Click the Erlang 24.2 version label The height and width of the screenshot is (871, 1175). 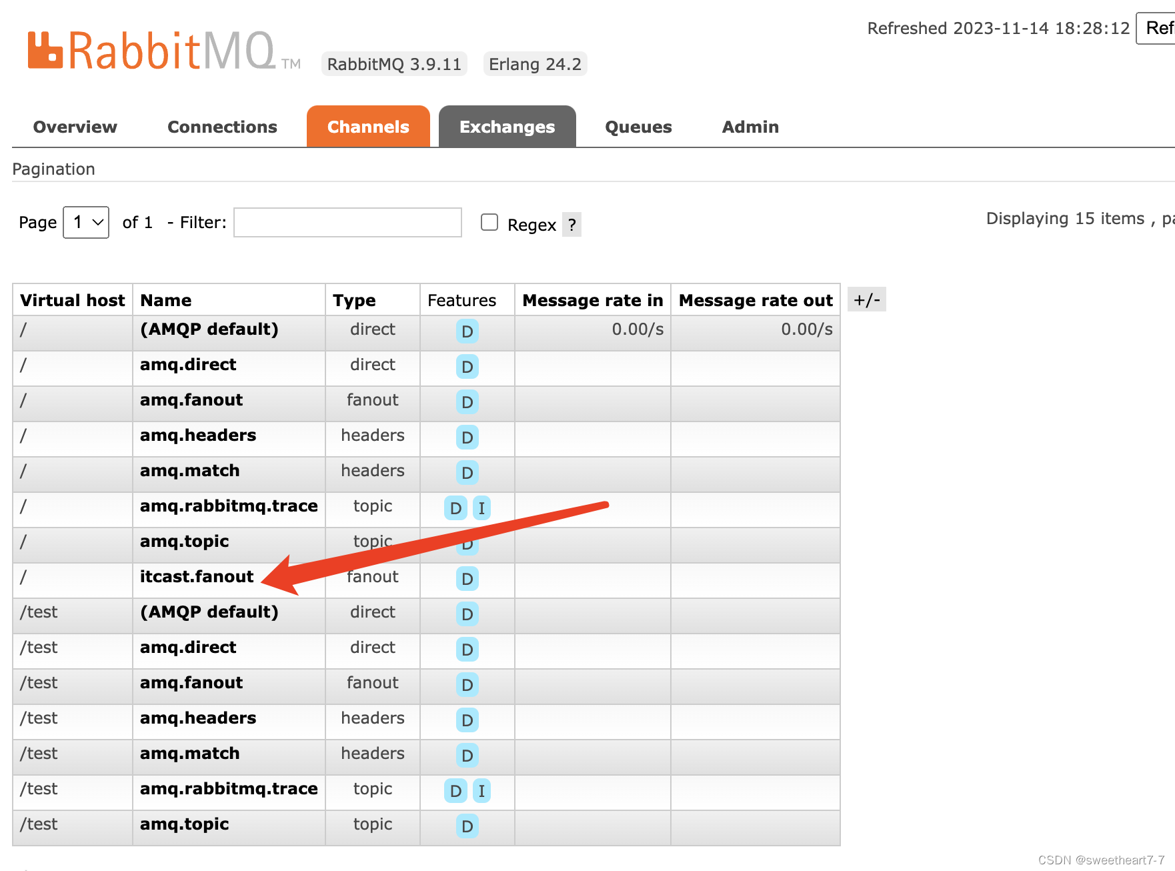coord(535,64)
